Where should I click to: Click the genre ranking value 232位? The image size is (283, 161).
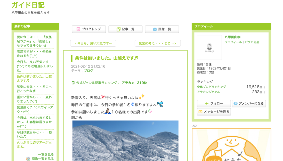click(x=257, y=92)
